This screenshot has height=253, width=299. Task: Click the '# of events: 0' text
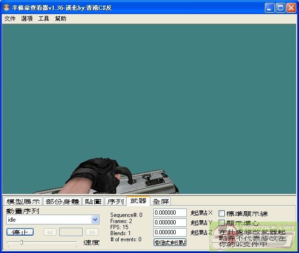[x=126, y=239]
